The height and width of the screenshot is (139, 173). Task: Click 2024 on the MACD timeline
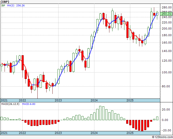pyautogui.click(x=94, y=133)
